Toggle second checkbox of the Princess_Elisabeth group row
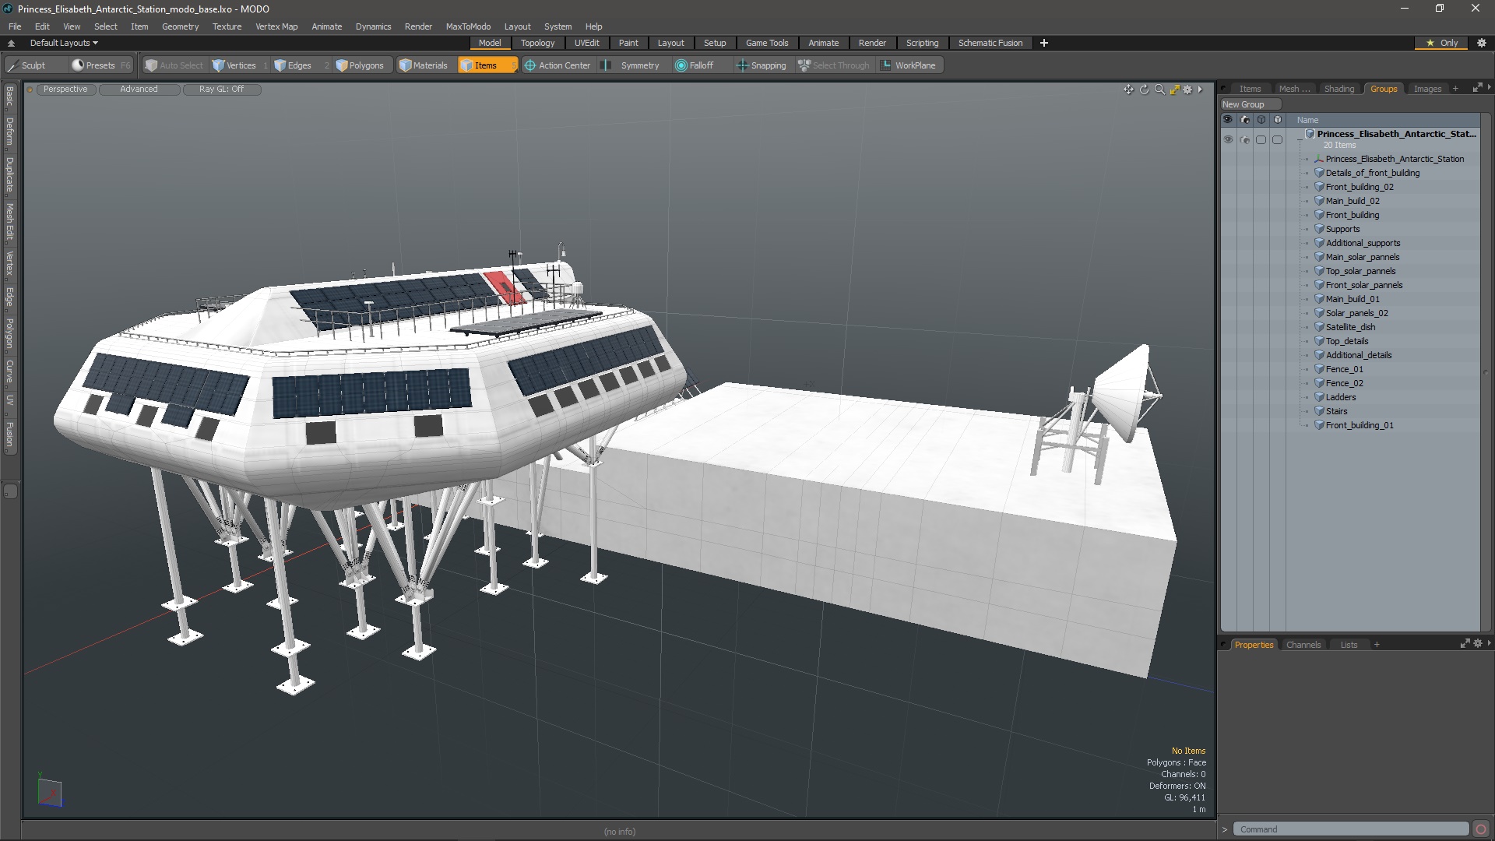 (x=1277, y=140)
